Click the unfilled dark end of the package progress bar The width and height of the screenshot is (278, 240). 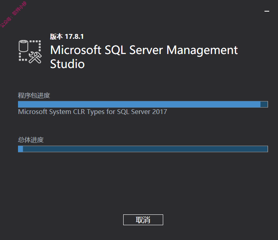(x=264, y=104)
